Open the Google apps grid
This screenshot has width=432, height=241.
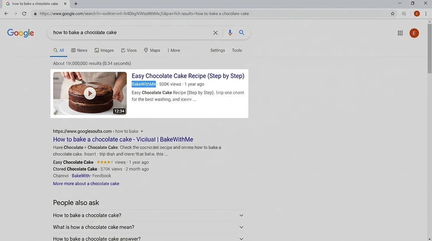point(400,33)
